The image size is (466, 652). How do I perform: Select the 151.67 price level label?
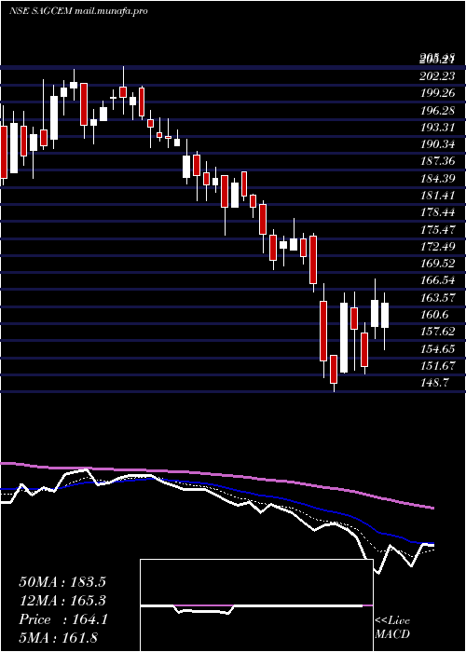437,366
